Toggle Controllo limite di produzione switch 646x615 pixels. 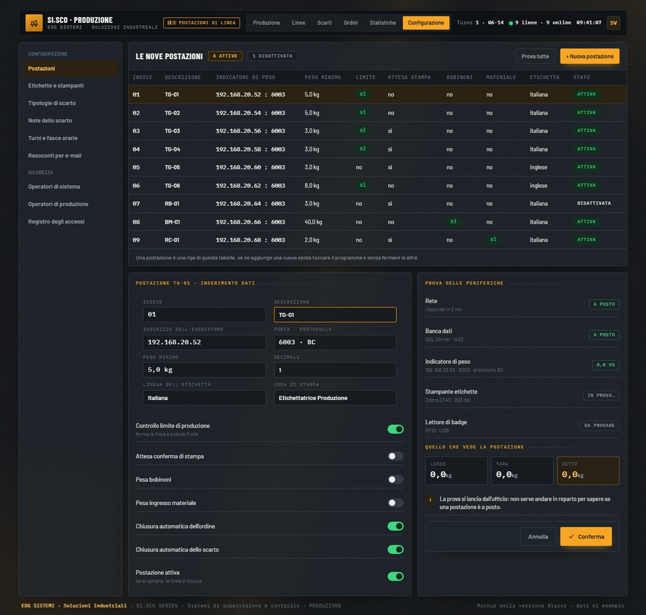pos(396,429)
